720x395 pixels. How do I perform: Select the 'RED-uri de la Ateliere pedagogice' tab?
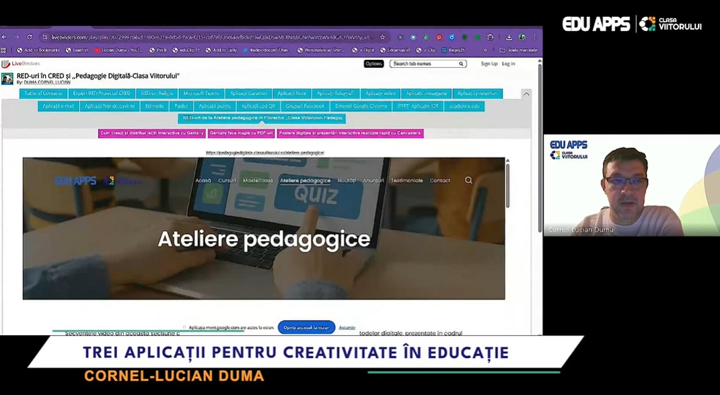262,118
